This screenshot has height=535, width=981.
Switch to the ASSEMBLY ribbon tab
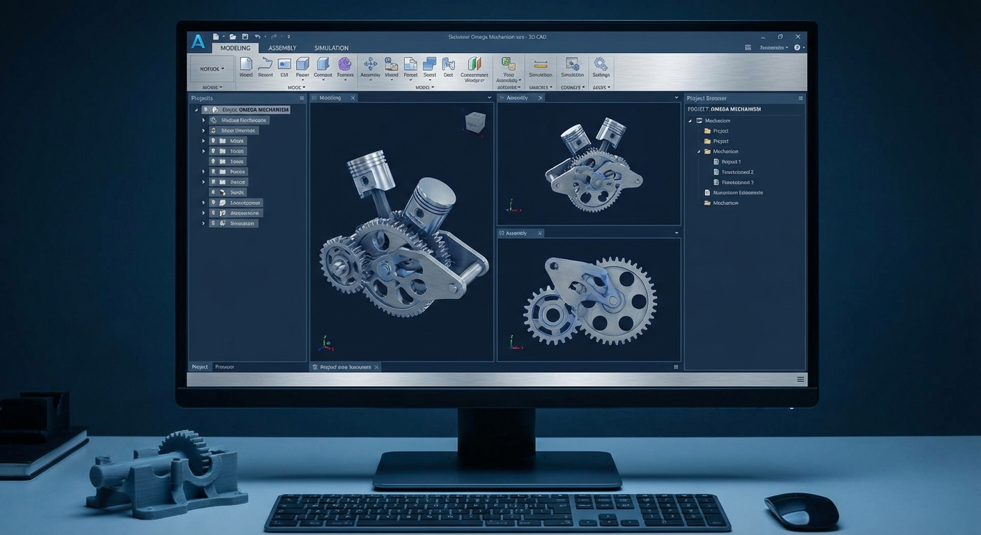point(282,48)
